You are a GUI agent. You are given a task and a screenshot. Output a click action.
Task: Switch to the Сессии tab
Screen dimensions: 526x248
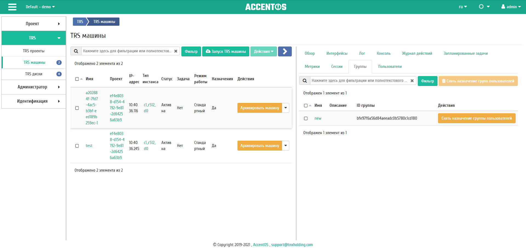[x=337, y=67]
